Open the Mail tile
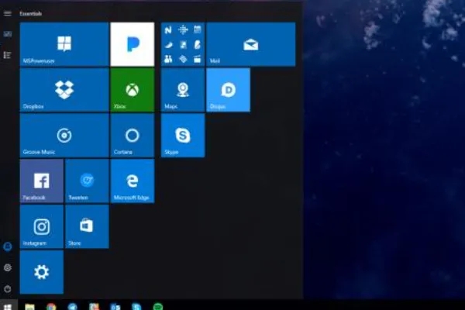This screenshot has width=465, height=310. tap(251, 44)
